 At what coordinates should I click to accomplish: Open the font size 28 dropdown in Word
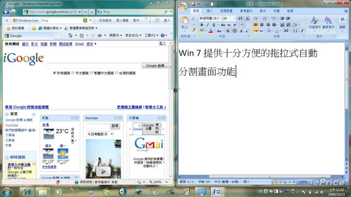(x=234, y=18)
